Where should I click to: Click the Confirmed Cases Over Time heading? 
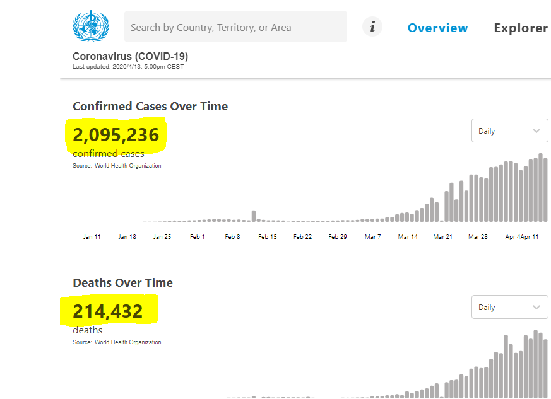pos(150,107)
